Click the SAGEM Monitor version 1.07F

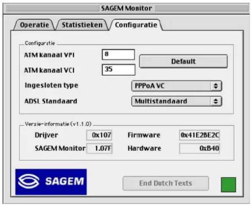tap(99, 148)
